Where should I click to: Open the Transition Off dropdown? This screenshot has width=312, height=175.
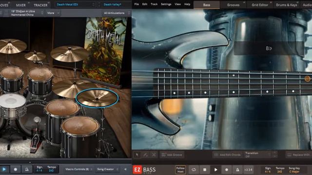(x=257, y=155)
